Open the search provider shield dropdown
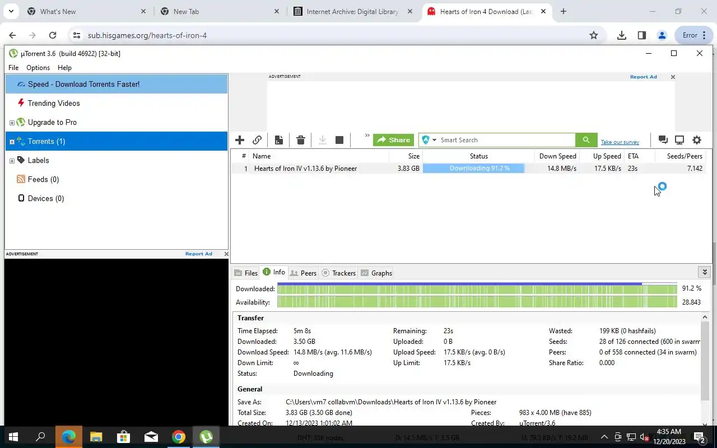 (x=429, y=140)
